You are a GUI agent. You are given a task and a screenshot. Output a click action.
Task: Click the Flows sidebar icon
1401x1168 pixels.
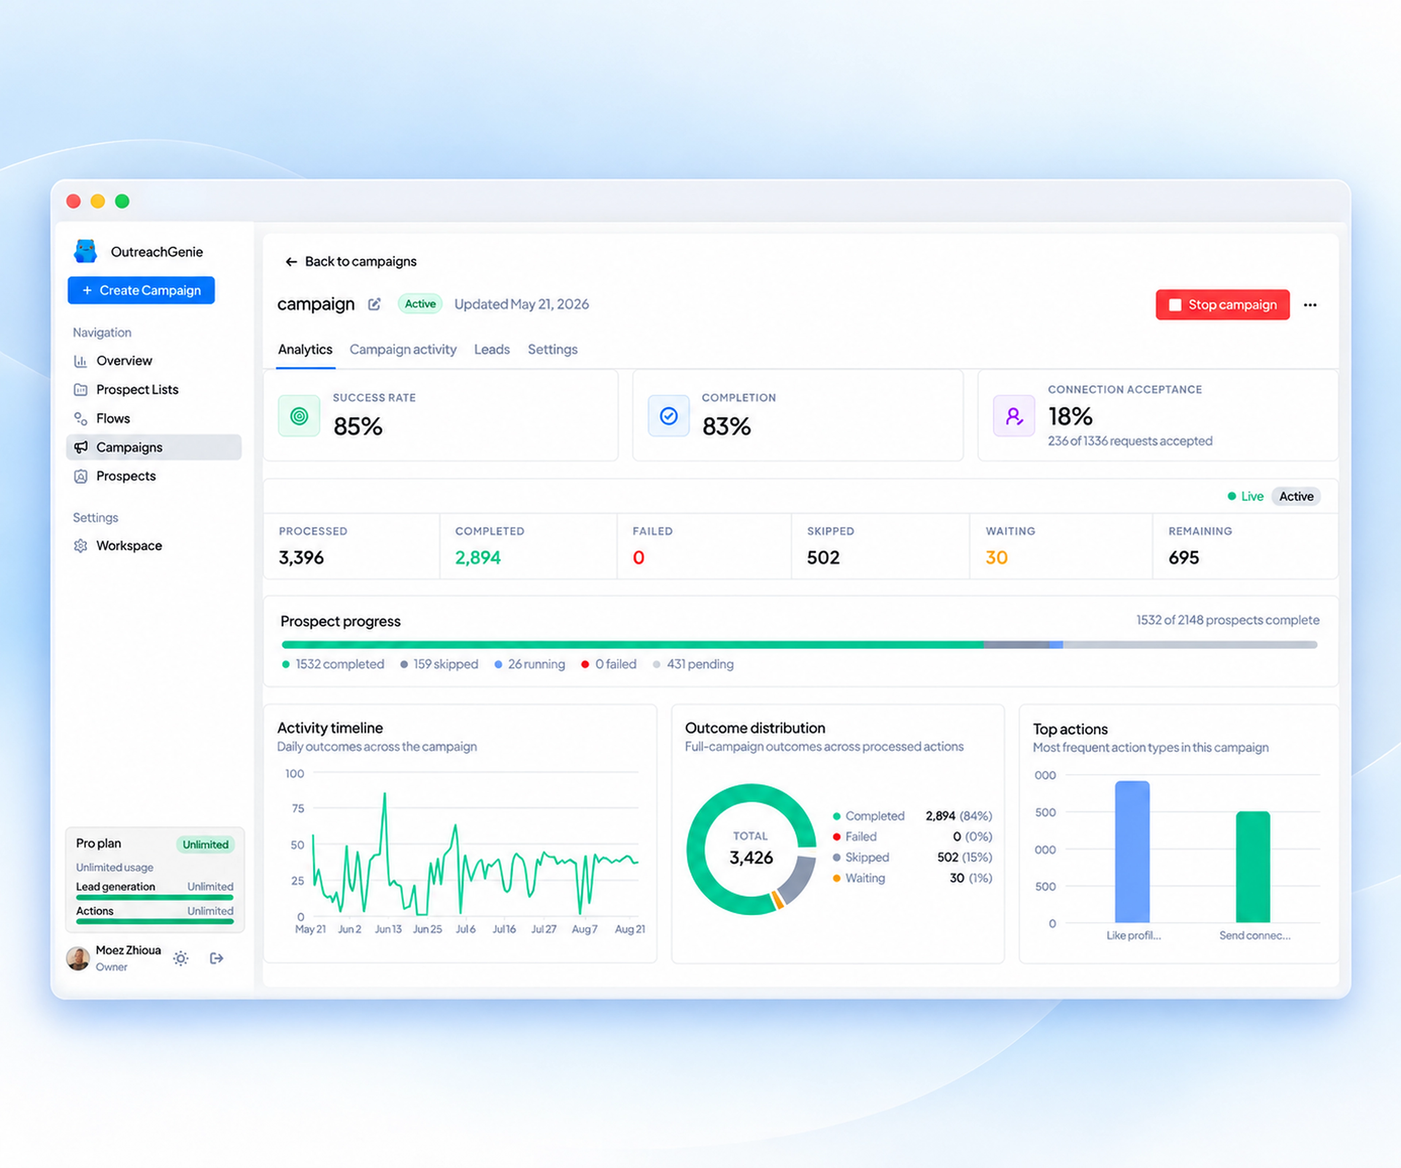81,419
